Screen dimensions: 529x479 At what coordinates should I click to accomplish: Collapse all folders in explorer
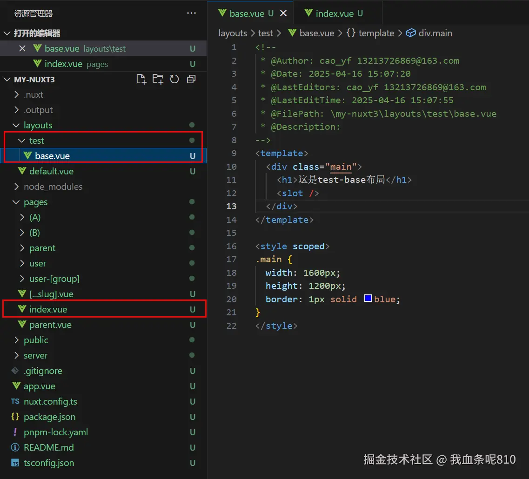point(191,79)
